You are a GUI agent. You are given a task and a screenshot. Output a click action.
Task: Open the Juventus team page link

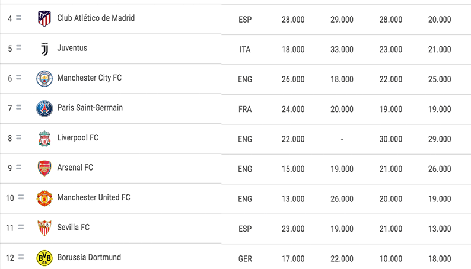(x=72, y=48)
